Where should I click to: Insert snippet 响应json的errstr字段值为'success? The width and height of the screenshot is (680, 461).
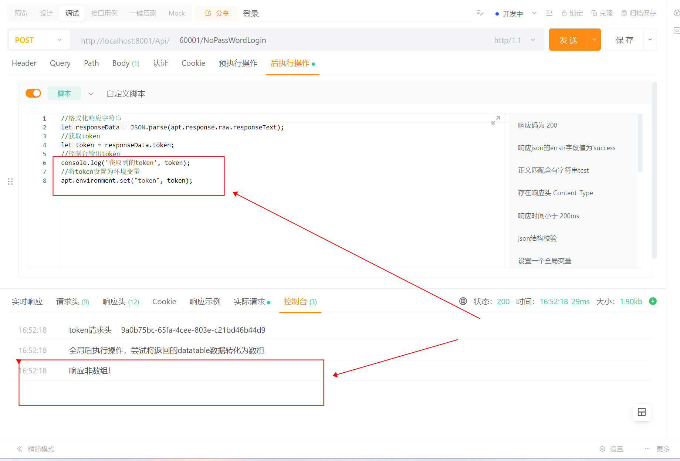(566, 148)
